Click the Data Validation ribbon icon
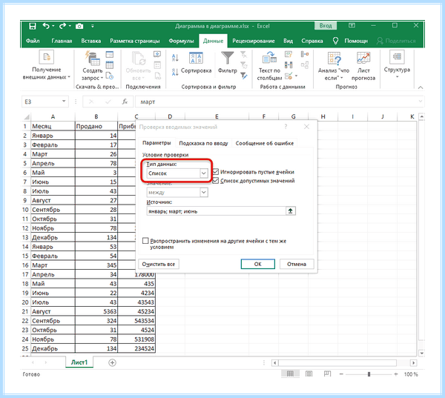 click(x=289, y=76)
